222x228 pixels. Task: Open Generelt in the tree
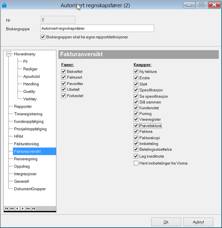pyautogui.click(x=21, y=181)
